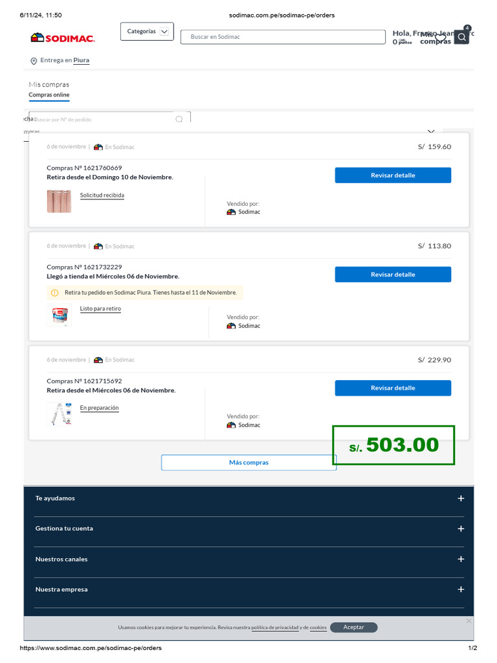The width and height of the screenshot is (497, 663).
Task: Click the order number search field
Action: [110, 118]
